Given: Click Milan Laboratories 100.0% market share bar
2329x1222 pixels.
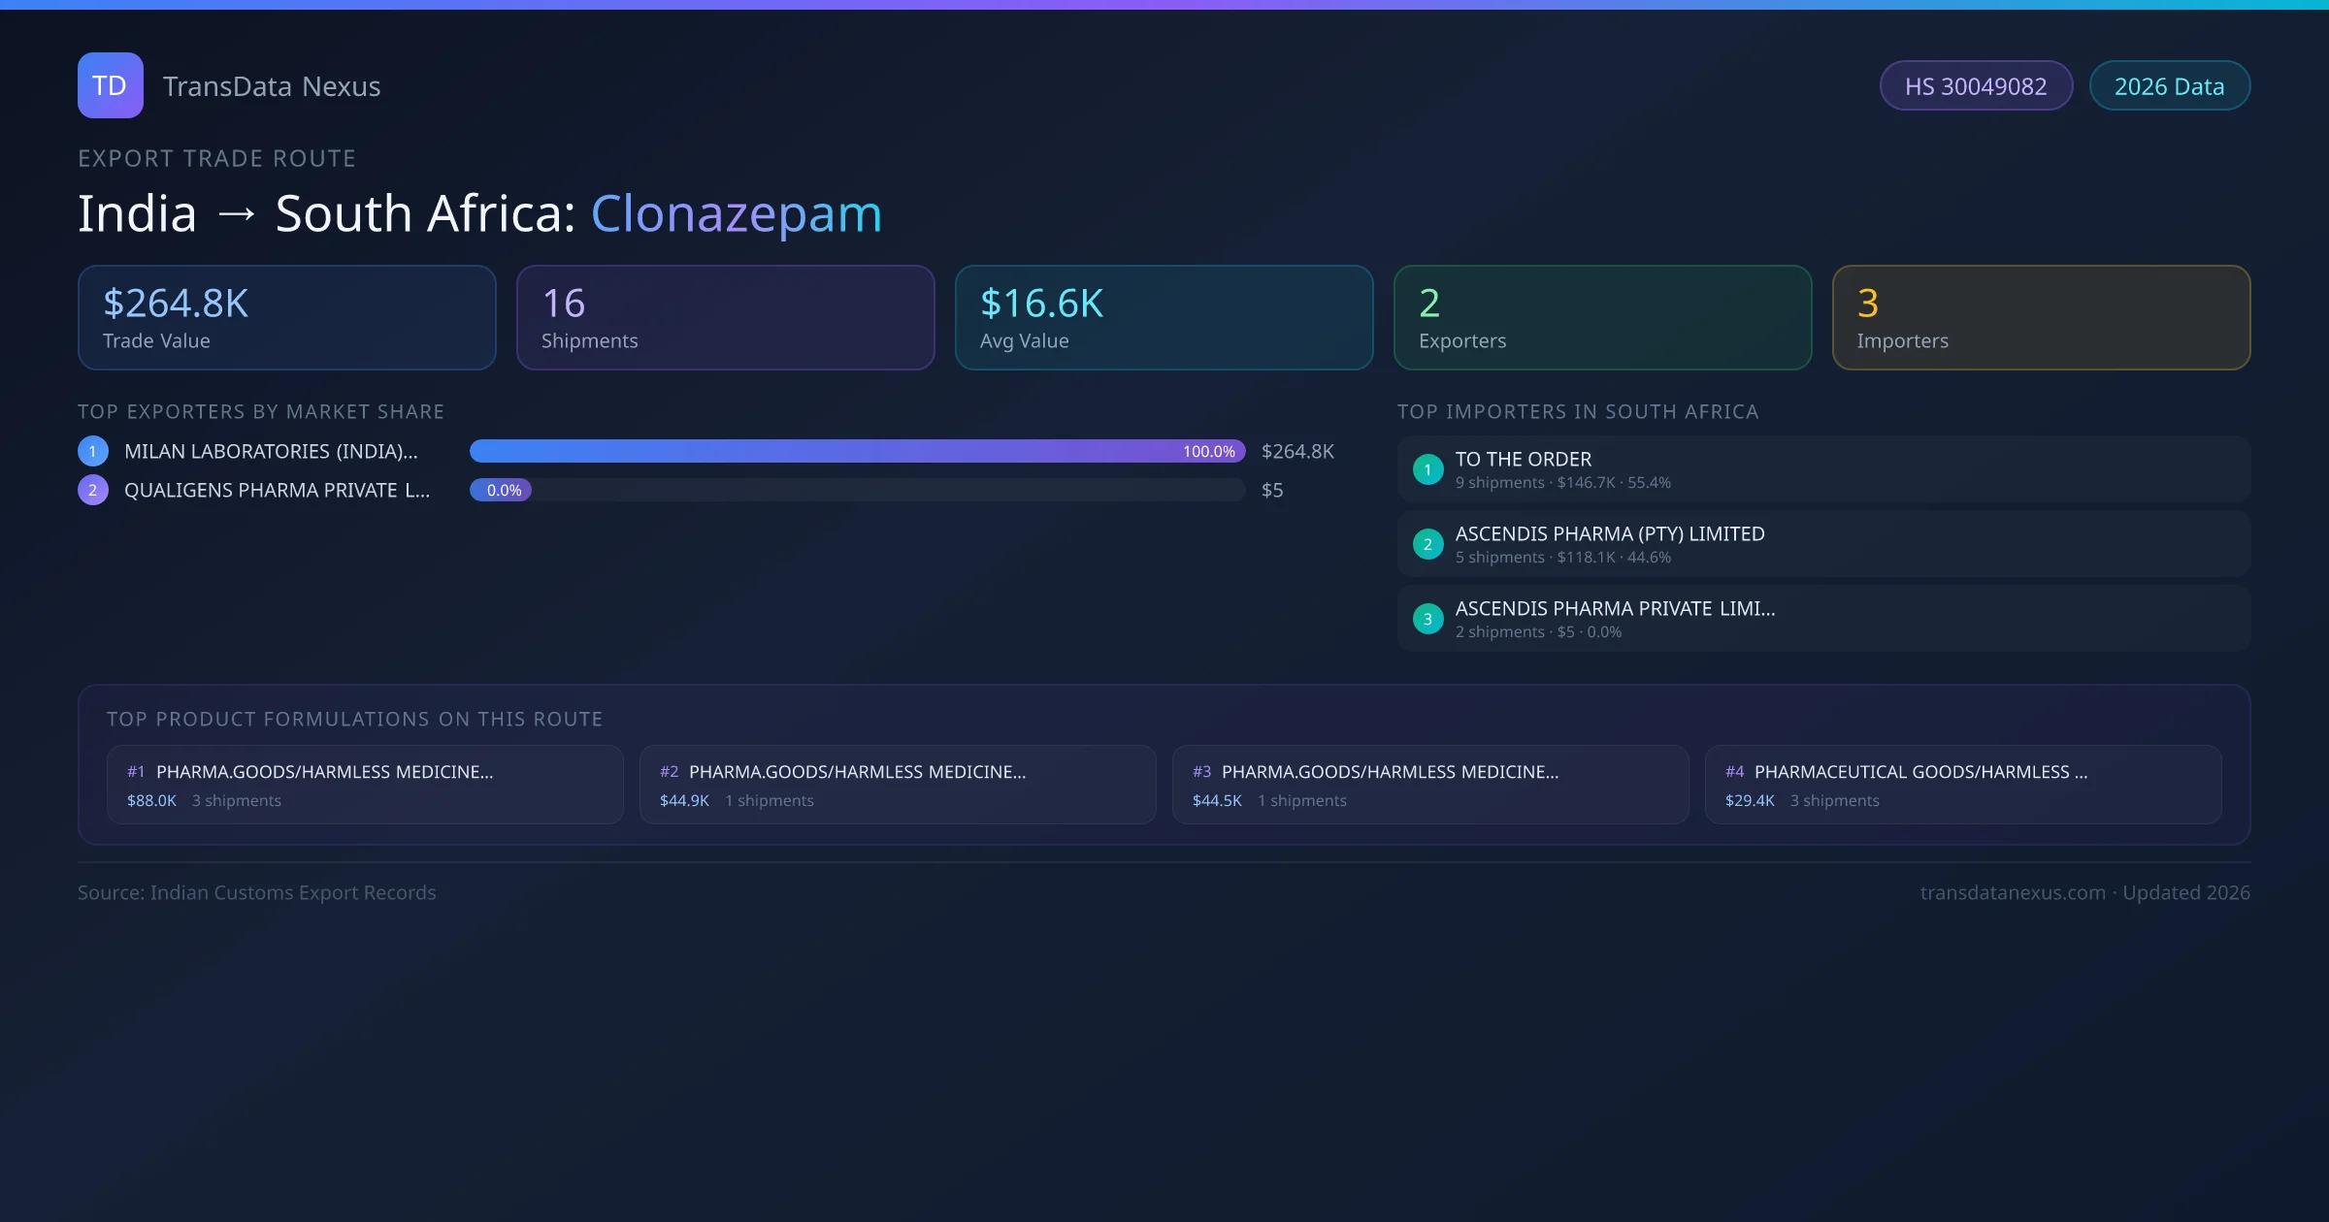Looking at the screenshot, I should [856, 451].
